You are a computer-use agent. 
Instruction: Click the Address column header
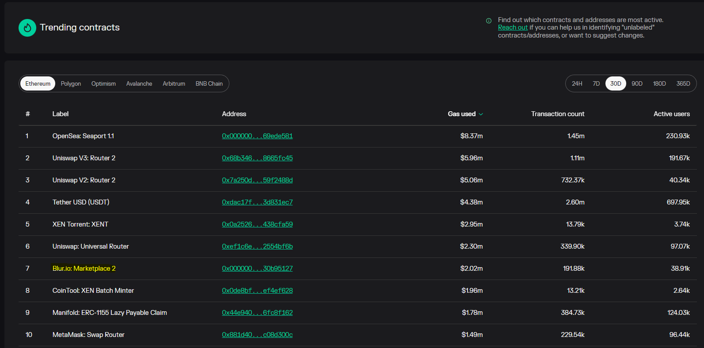(234, 114)
